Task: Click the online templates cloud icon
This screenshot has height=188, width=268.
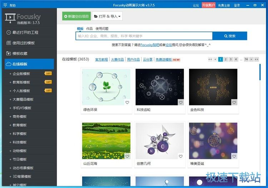Action: pyautogui.click(x=9, y=64)
